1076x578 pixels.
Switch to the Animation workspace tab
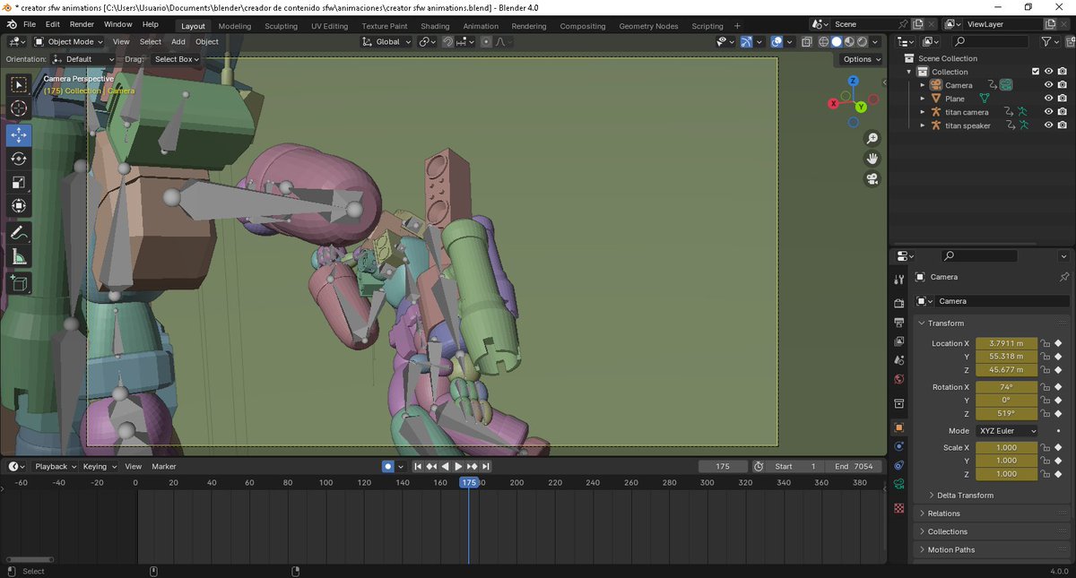pos(481,26)
